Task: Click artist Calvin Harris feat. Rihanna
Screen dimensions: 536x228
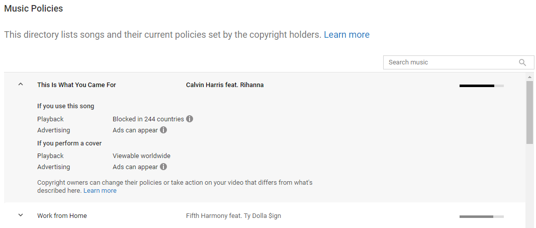Action: pyautogui.click(x=225, y=85)
